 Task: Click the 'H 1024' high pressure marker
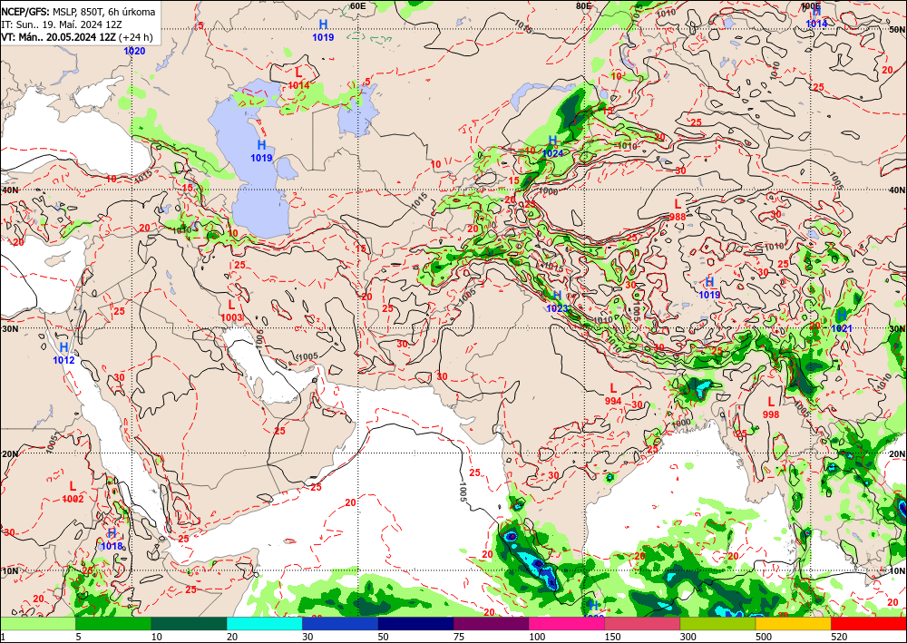553,146
